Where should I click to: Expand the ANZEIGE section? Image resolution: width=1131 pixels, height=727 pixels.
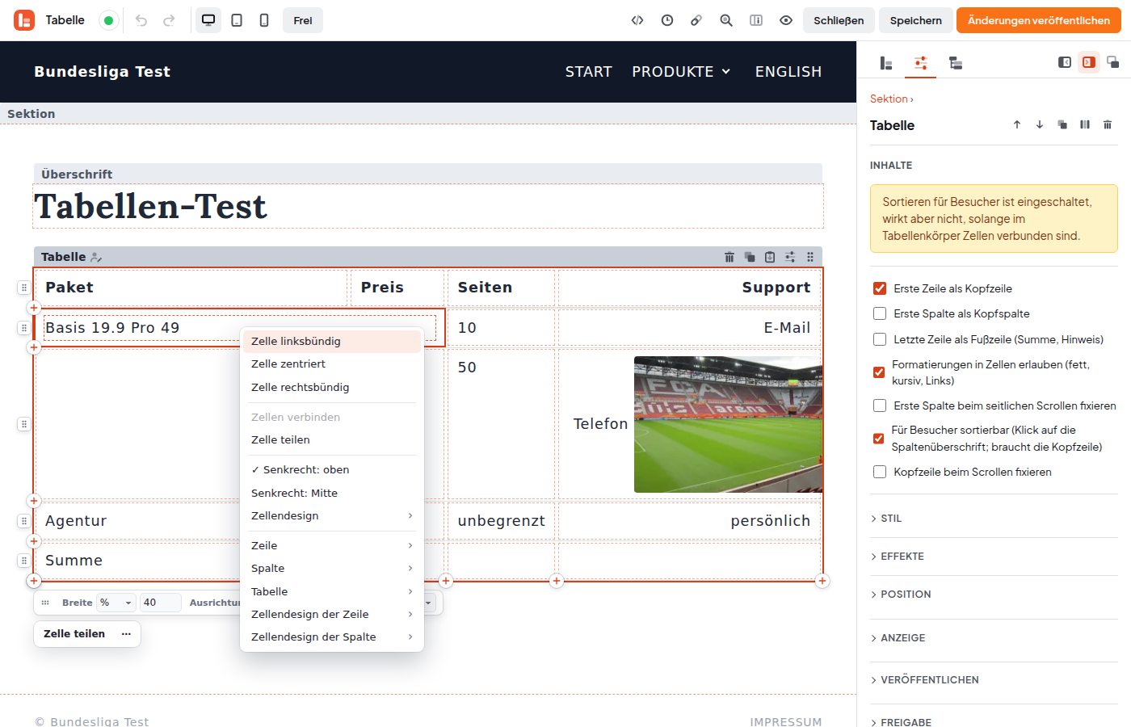pos(994,638)
